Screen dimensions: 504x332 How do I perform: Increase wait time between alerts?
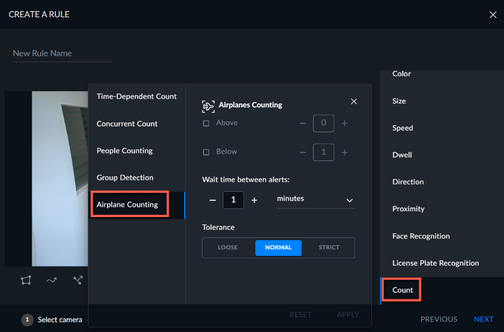coord(254,200)
